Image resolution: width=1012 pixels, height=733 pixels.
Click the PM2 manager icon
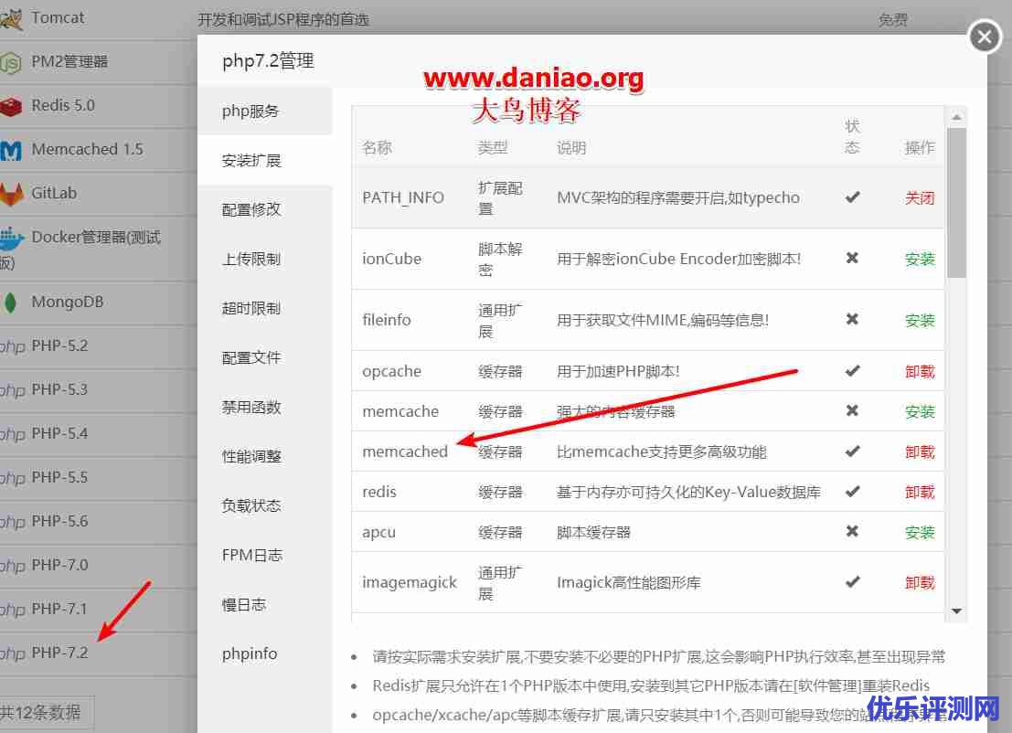[x=11, y=63]
